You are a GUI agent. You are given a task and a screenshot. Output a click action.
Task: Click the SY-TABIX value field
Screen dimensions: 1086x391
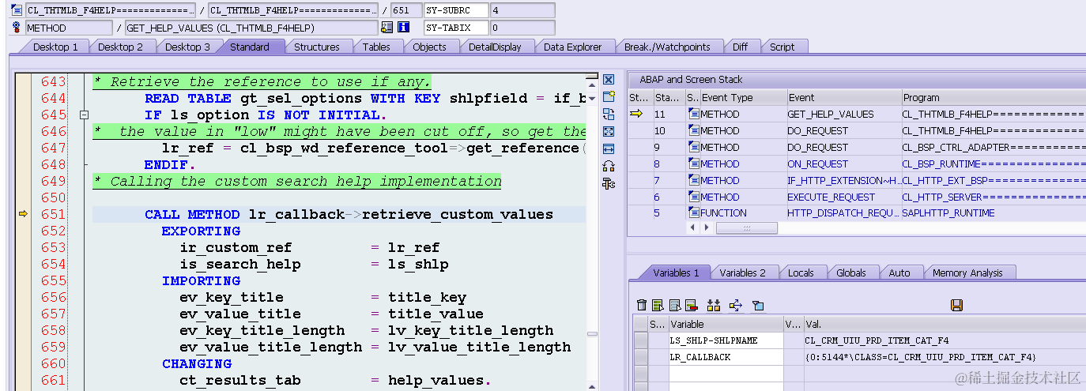[522, 28]
